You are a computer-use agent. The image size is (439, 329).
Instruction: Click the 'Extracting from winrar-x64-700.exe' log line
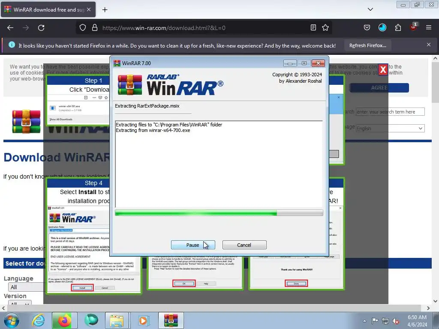153,130
